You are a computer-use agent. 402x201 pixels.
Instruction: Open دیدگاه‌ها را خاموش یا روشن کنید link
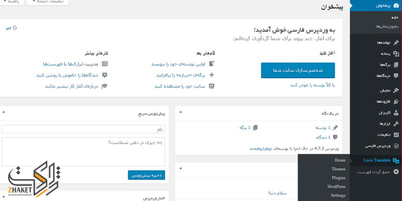67,75
